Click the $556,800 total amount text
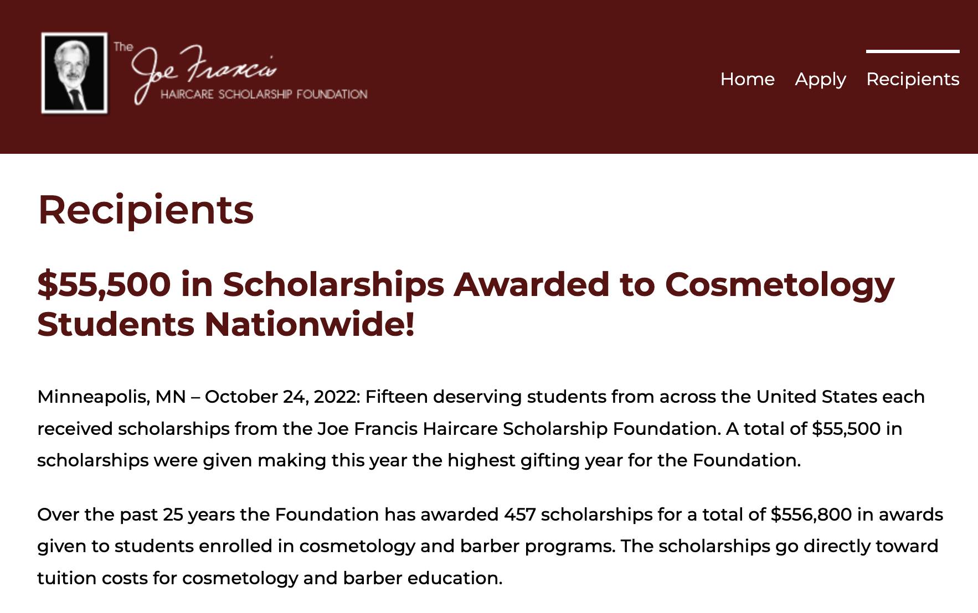978x613 pixels. [811, 515]
